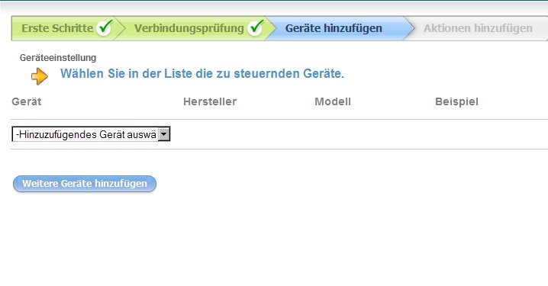Screen dimensions: 548x286
Task: Click the separator line below the column headers
Action: click(279, 120)
